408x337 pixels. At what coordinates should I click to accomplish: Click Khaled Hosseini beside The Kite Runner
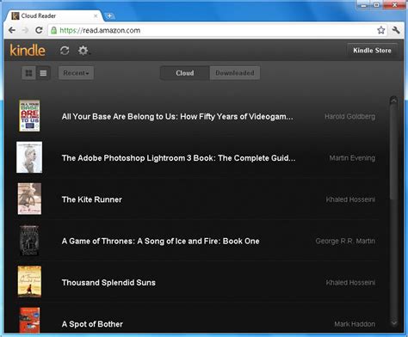tap(350, 199)
